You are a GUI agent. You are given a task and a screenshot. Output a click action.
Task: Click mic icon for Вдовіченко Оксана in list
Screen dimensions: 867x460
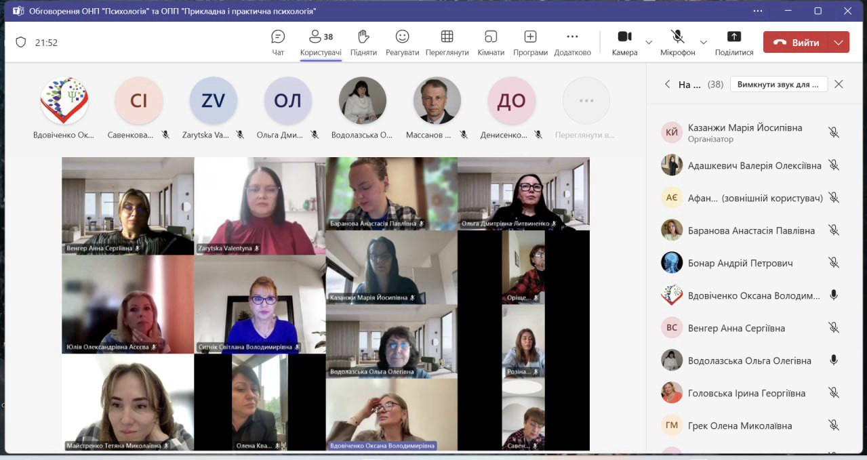click(834, 295)
